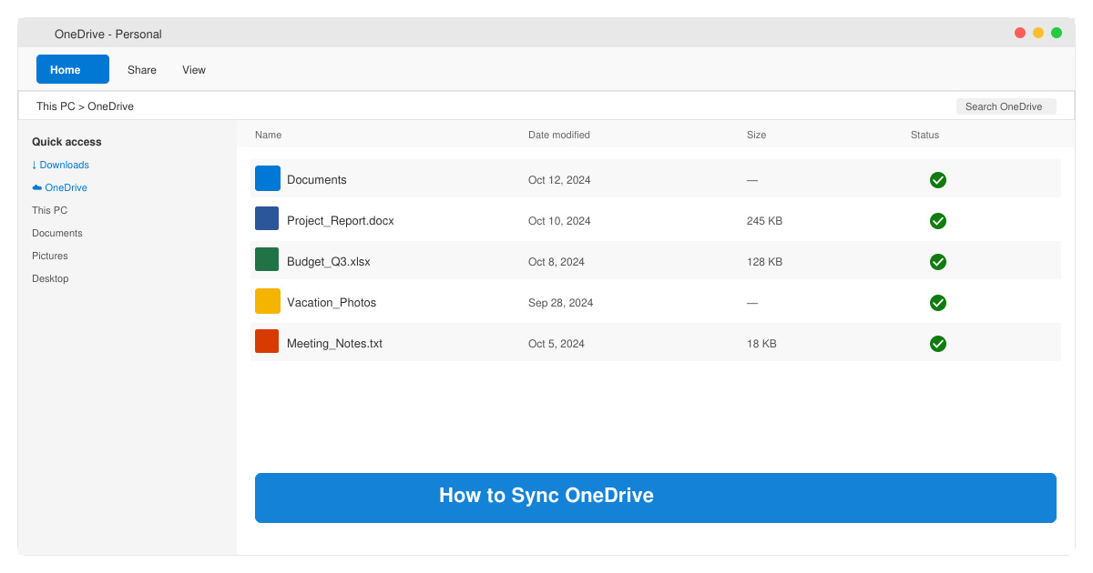The height and width of the screenshot is (573, 1093).
Task: Click sync status icon of Budget_Q3.xlsx
Action: coord(938,262)
